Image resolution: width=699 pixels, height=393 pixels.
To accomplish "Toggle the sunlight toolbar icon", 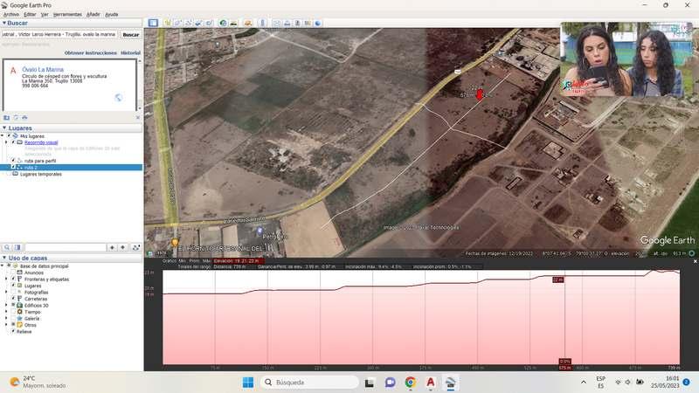I will [x=233, y=23].
